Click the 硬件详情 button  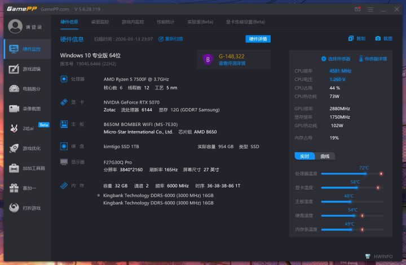click(258, 39)
